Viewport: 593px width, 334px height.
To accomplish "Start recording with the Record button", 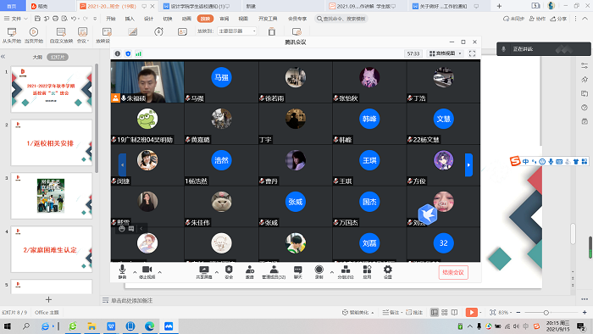I will 319,272.
